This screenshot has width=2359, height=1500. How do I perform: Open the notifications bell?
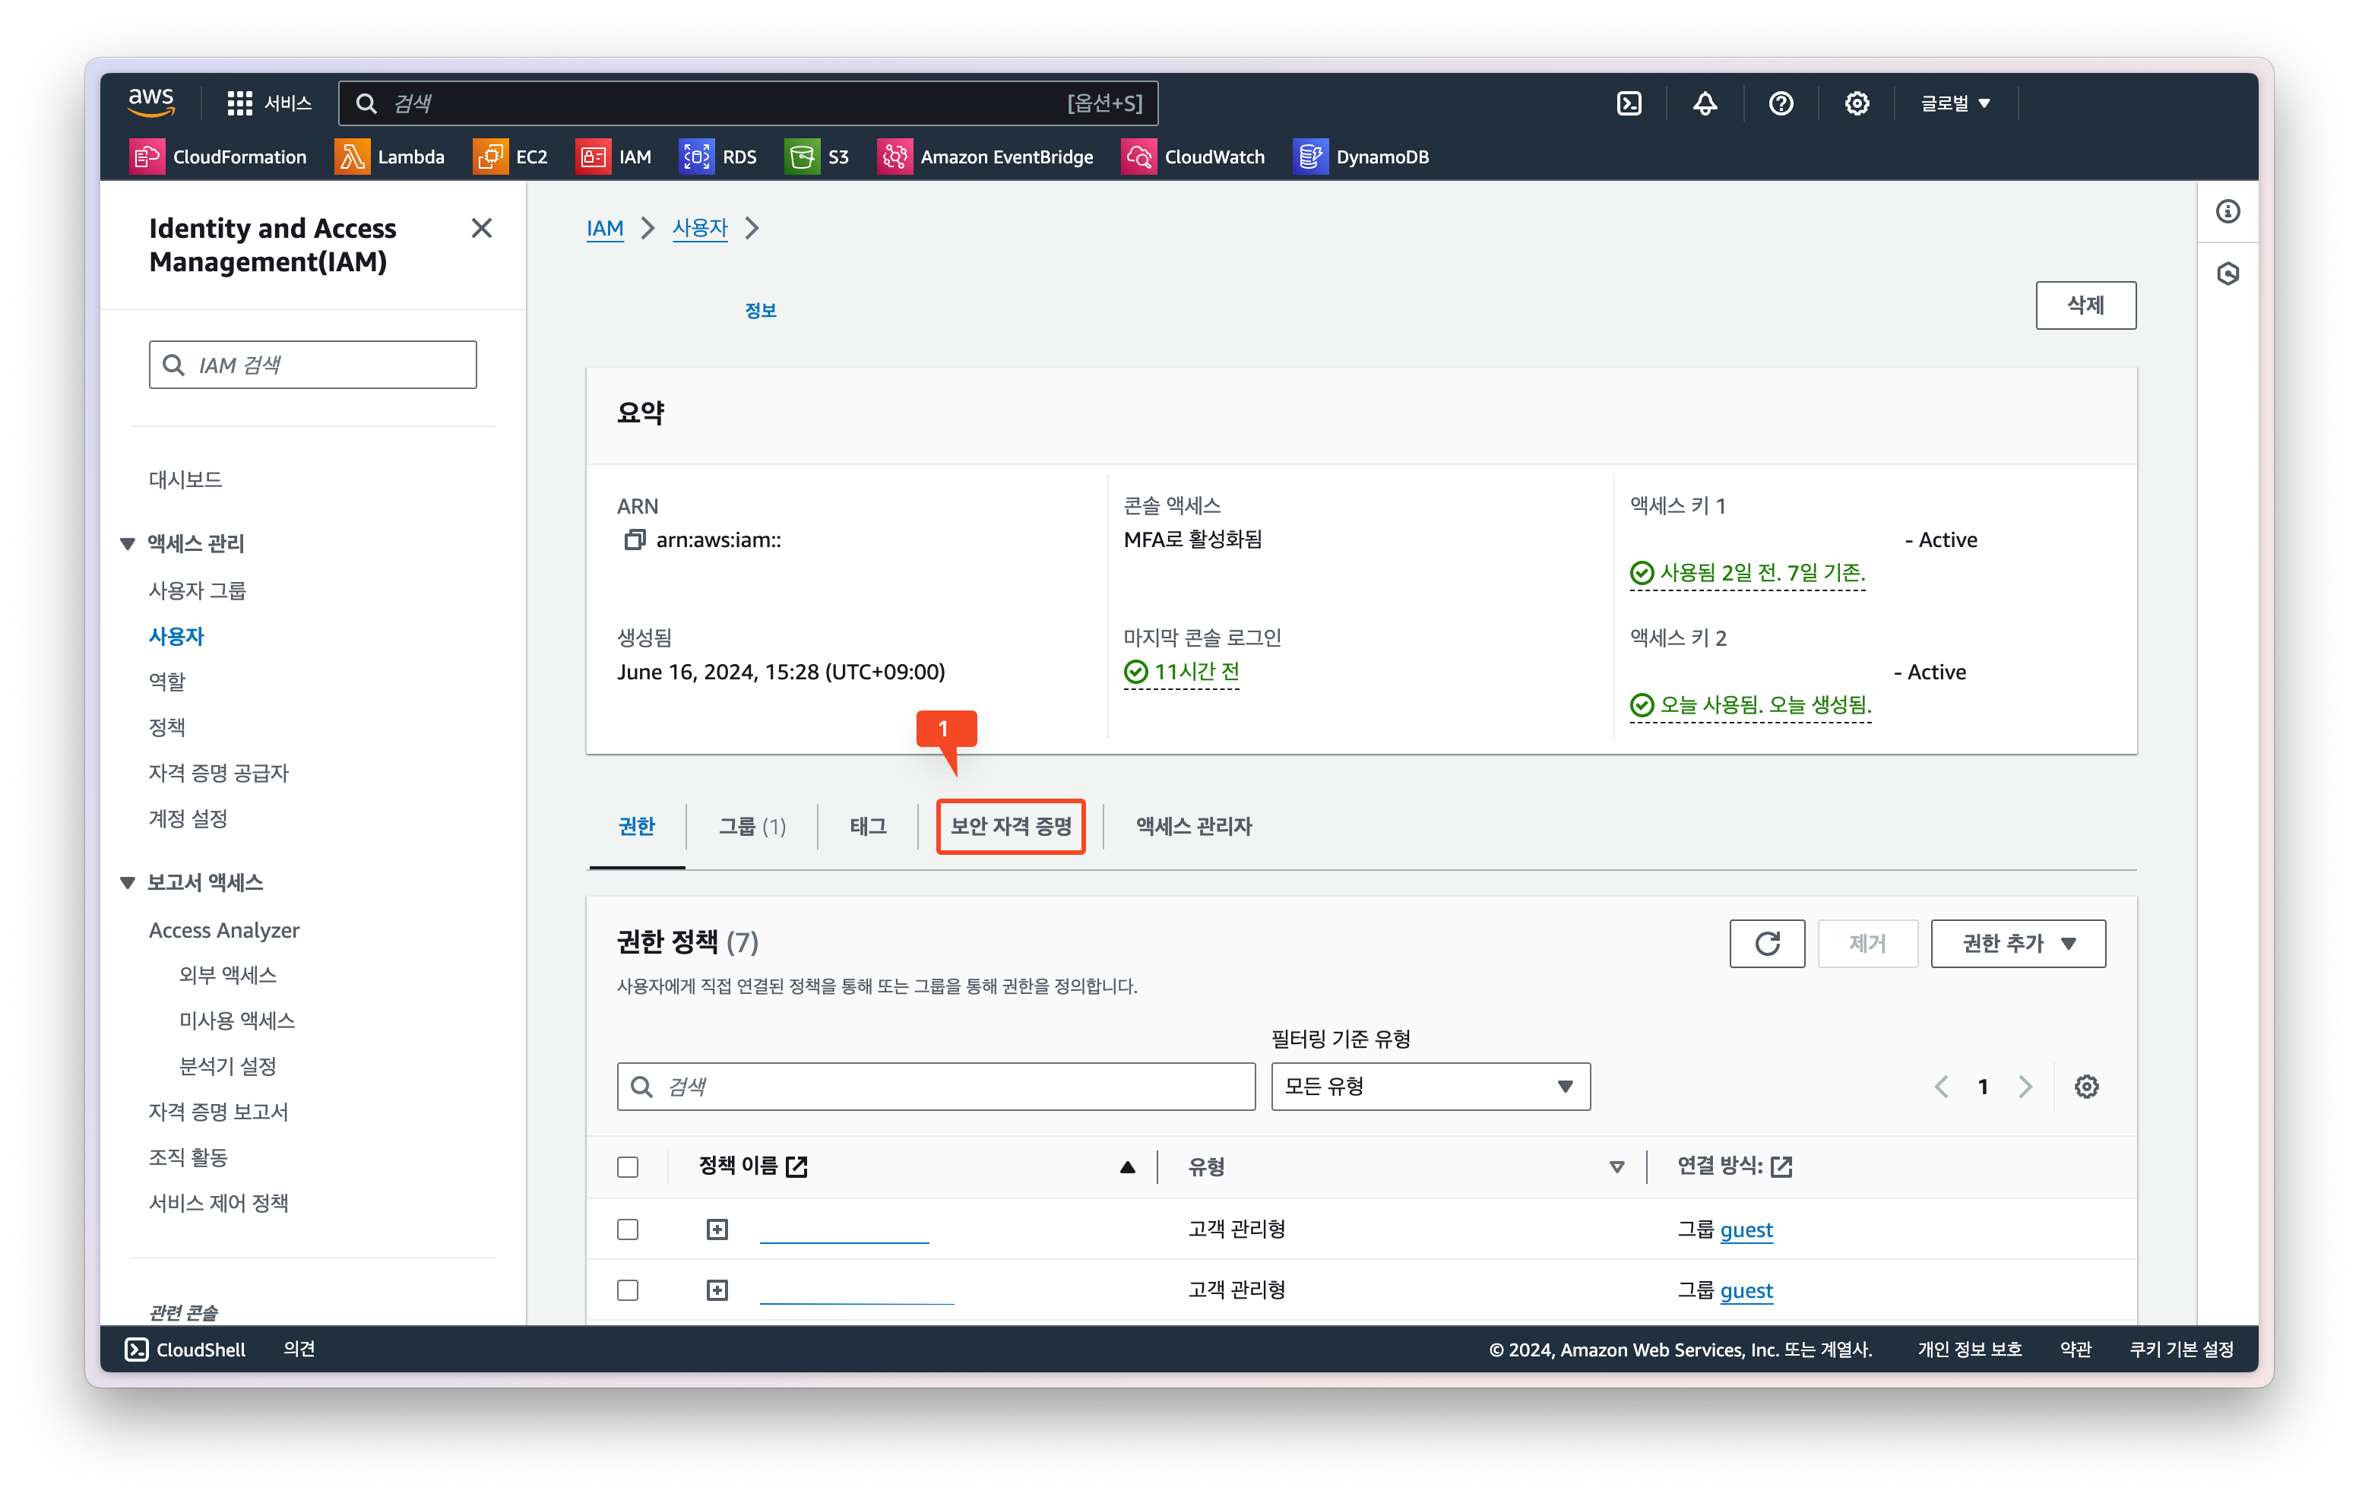coord(1705,103)
